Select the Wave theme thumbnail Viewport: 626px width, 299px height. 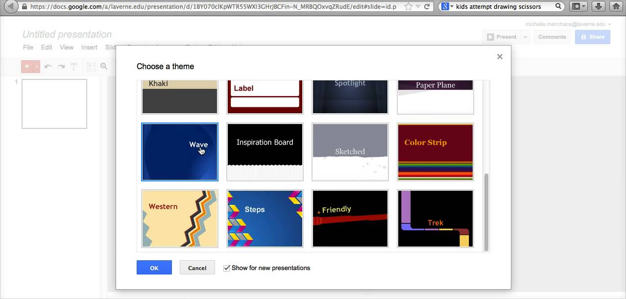(x=180, y=152)
